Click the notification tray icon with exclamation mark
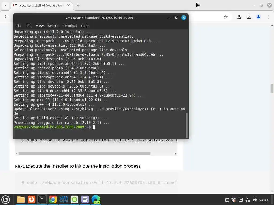 (227, 200)
